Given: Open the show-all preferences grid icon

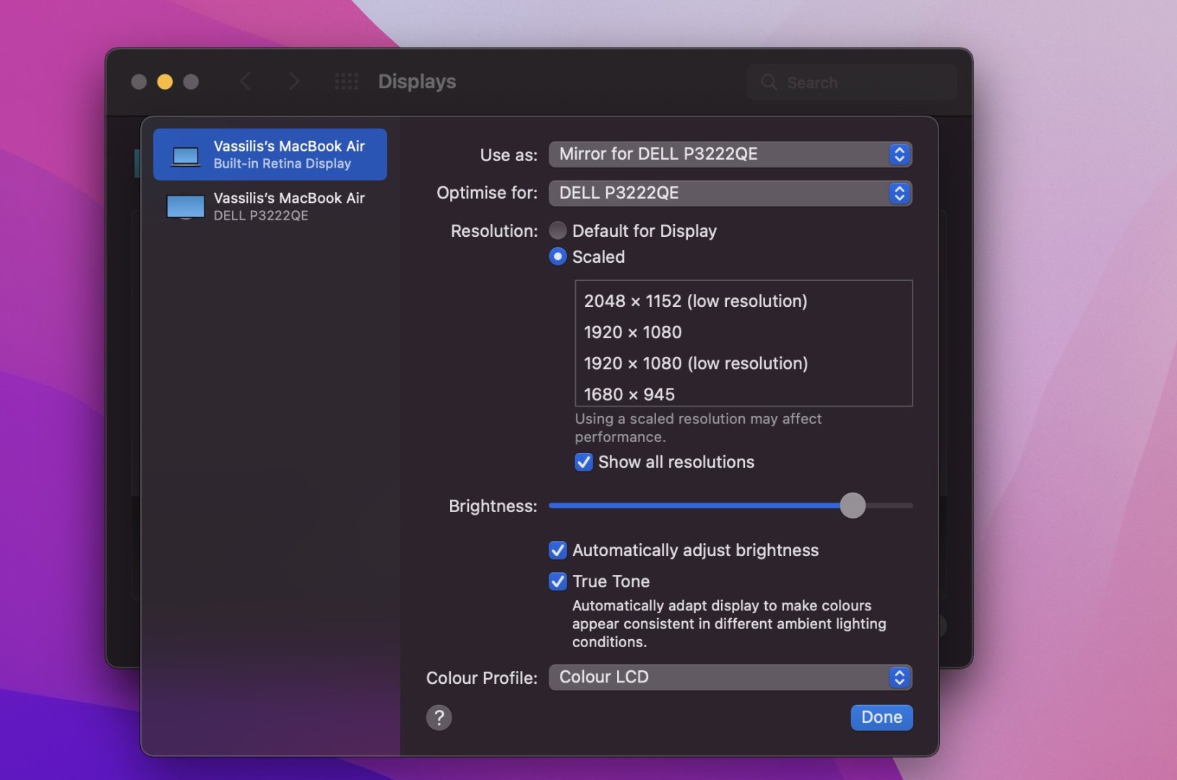Looking at the screenshot, I should pyautogui.click(x=346, y=82).
